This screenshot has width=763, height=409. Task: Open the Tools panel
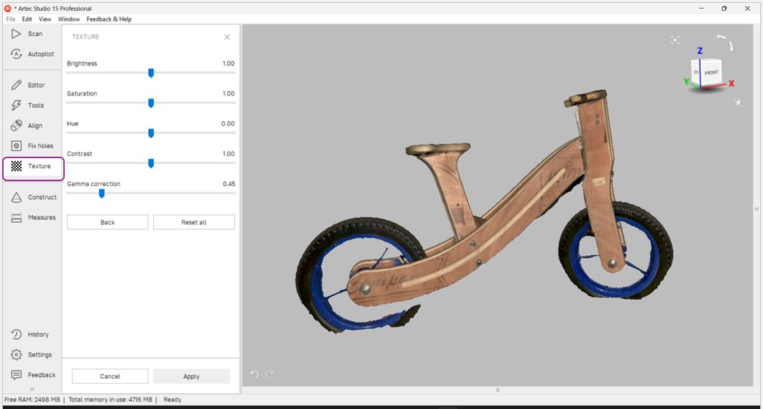pyautogui.click(x=27, y=105)
